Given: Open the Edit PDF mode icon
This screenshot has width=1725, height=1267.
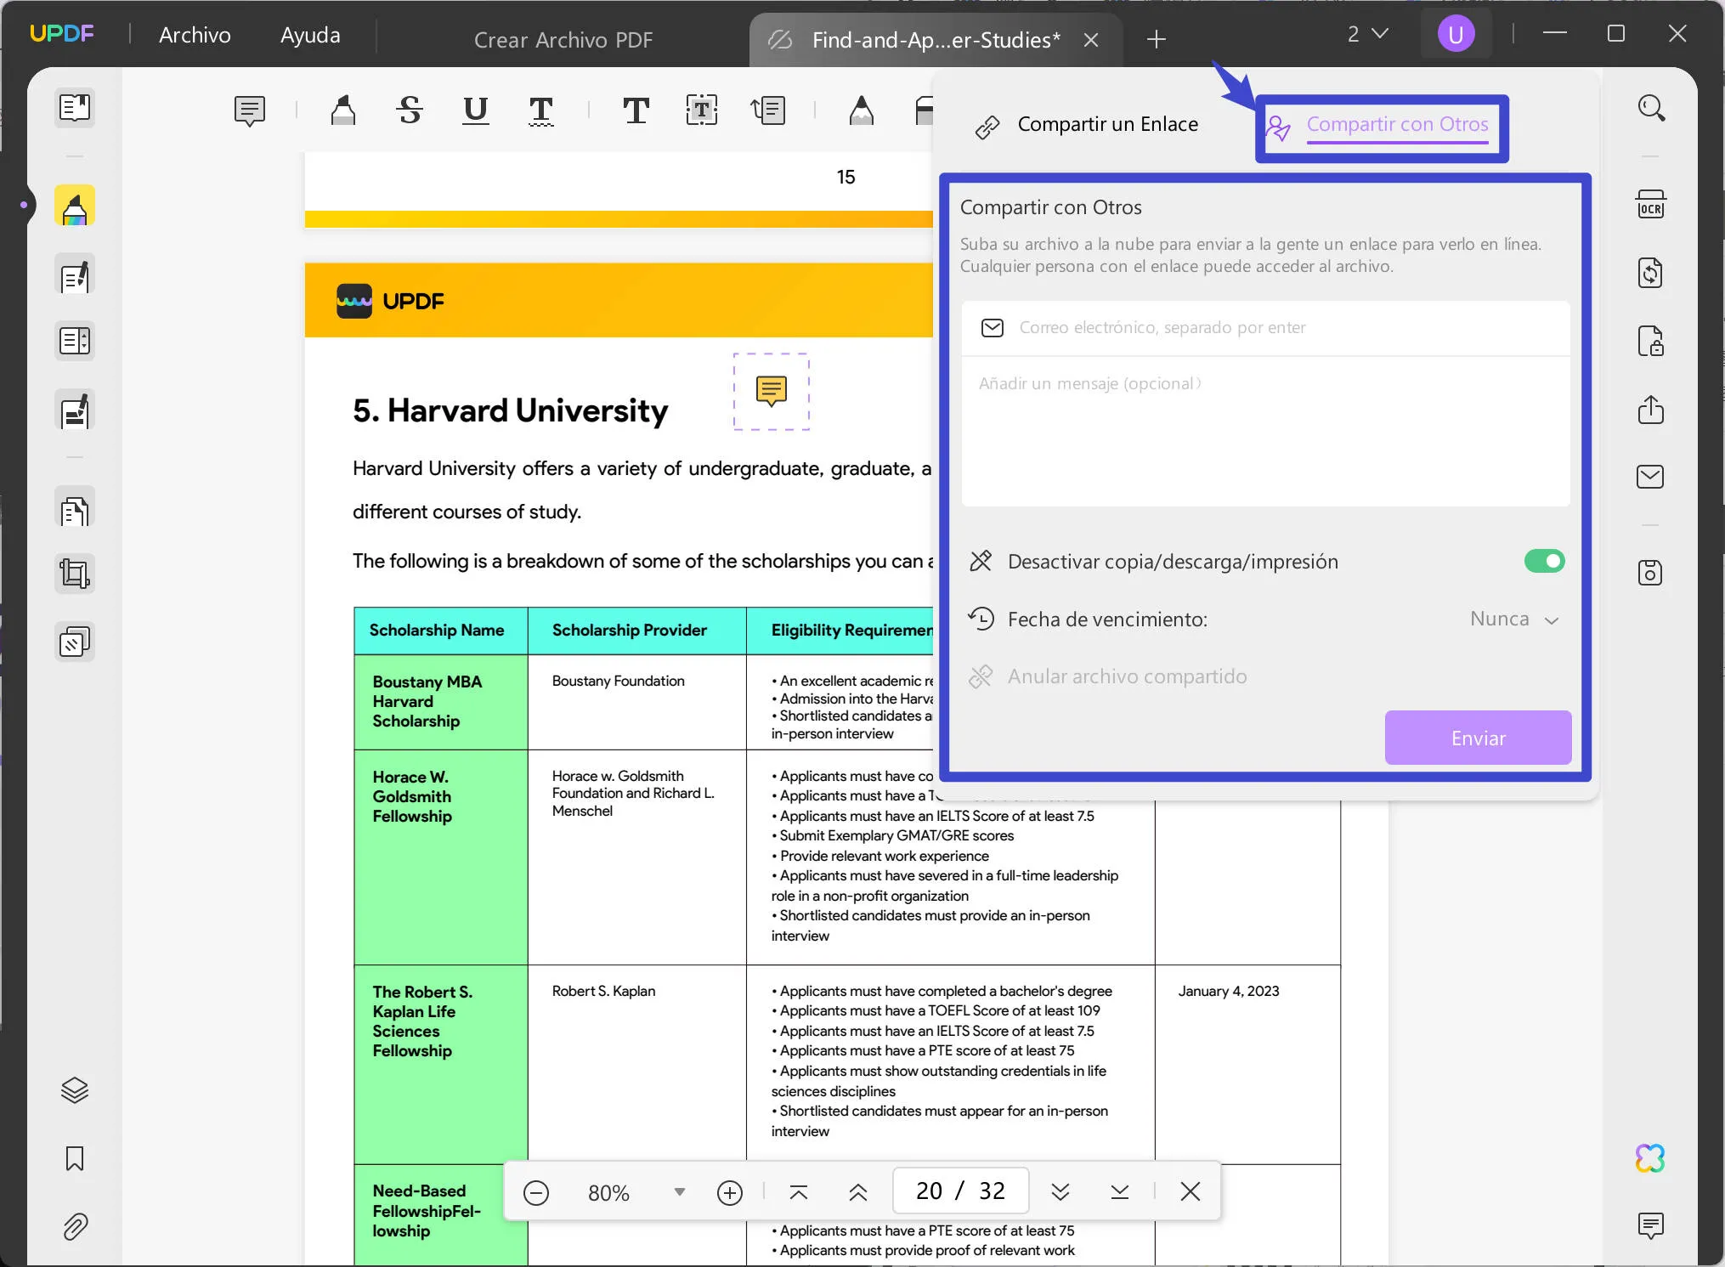Looking at the screenshot, I should [75, 275].
